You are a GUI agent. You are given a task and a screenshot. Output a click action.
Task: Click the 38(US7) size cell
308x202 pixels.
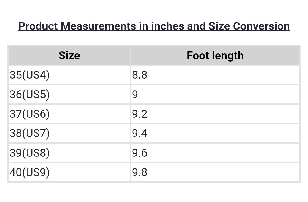[x=30, y=133]
